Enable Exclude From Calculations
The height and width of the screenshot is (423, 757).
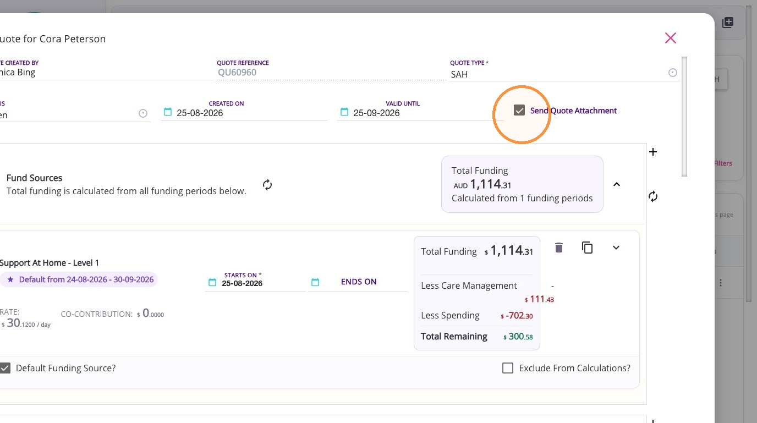[508, 368]
